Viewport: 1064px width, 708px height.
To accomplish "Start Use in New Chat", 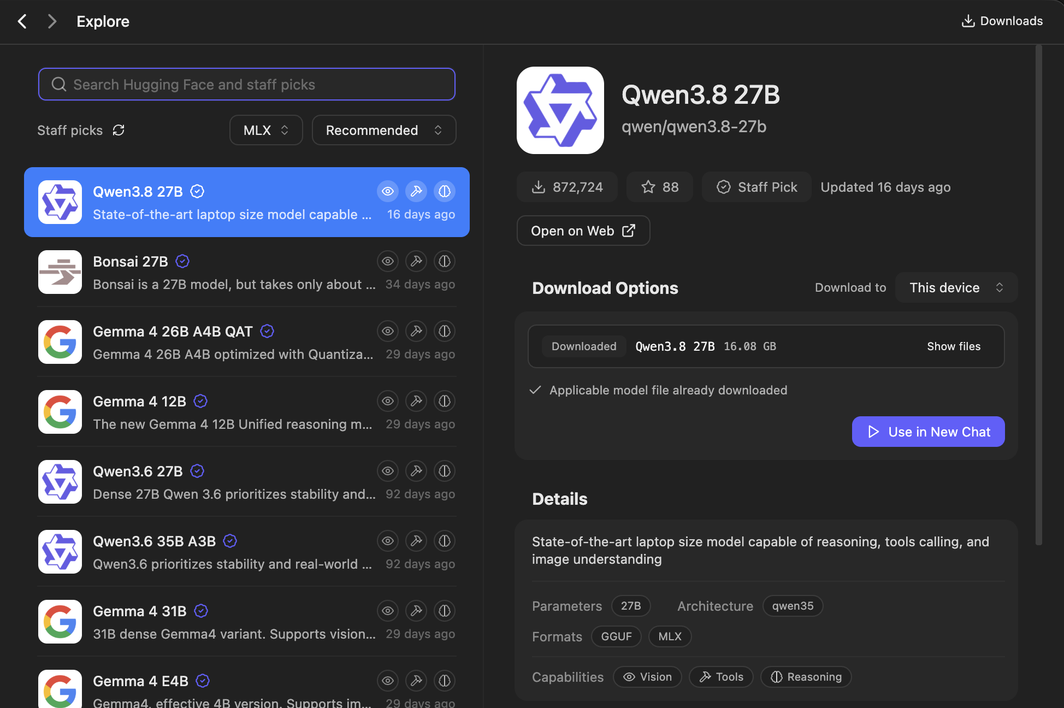I will click(929, 432).
